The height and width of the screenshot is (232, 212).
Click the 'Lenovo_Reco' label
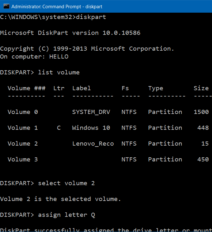pos(93,144)
